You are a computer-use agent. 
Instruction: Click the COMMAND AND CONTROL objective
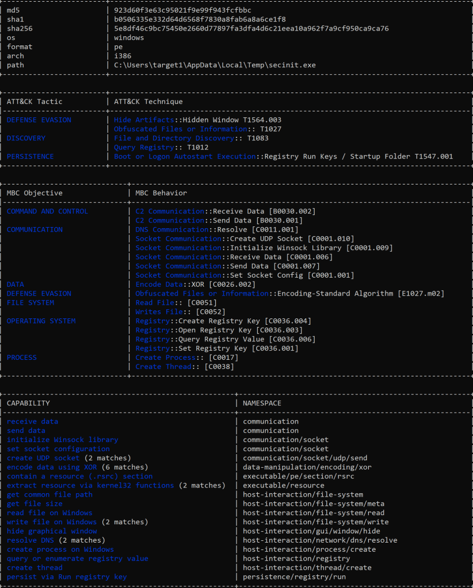click(47, 212)
